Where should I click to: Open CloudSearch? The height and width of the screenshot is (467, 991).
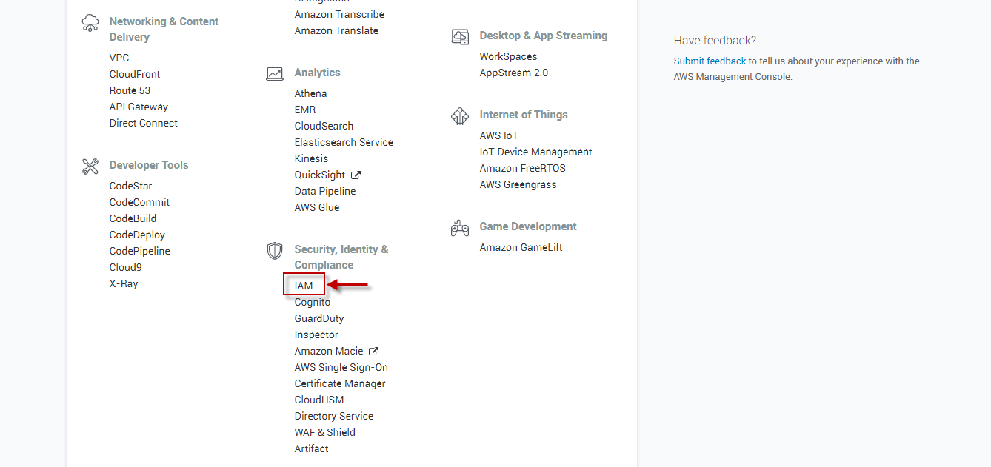pos(324,126)
